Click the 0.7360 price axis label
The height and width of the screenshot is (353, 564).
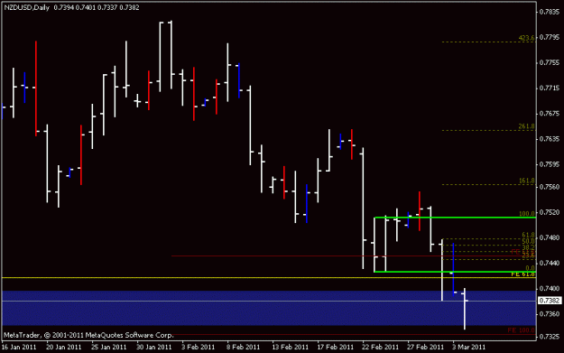[x=549, y=314]
